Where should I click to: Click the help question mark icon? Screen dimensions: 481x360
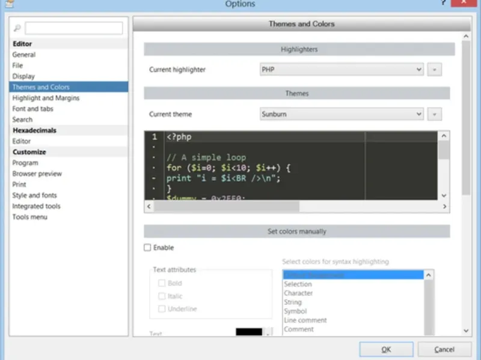443,2
